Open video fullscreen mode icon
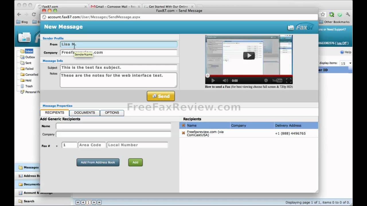 pos(289,81)
